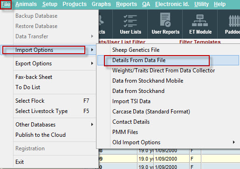Open the Graphs menu
Image resolution: width=240 pixels, height=169 pixels.
tap(101, 4)
